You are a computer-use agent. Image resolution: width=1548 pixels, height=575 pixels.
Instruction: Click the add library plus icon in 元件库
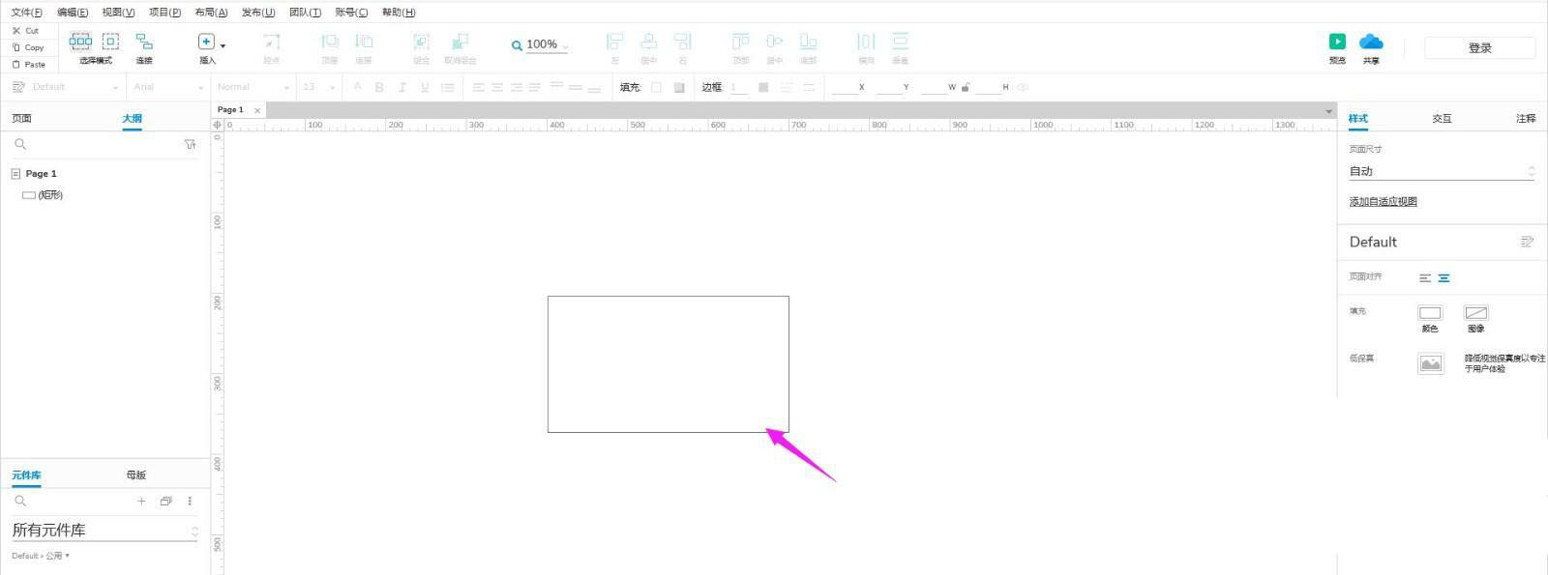point(141,501)
